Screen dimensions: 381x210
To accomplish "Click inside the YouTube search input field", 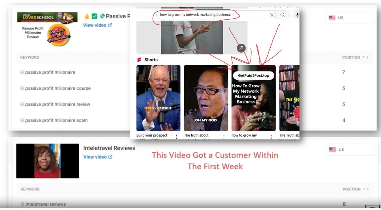I will [x=212, y=14].
